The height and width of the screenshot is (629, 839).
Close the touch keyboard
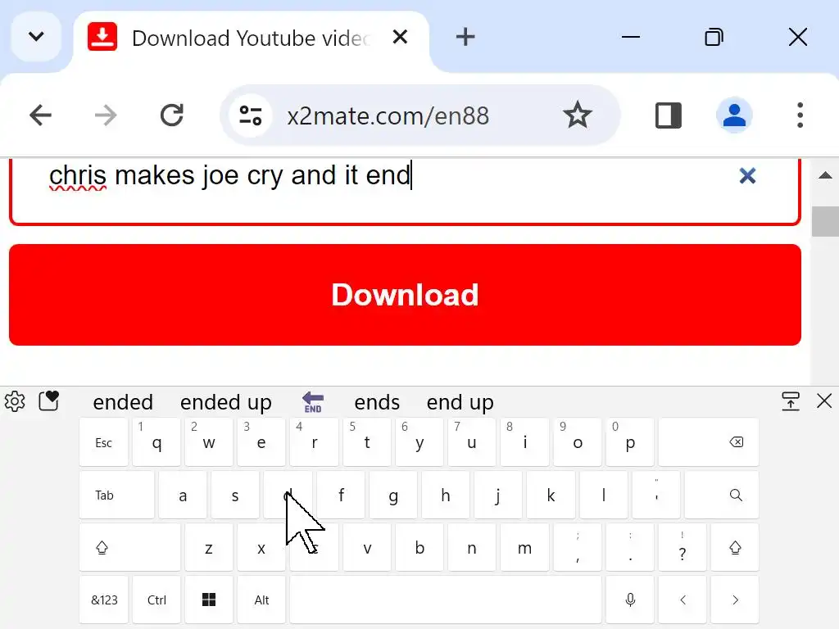pyautogui.click(x=824, y=401)
